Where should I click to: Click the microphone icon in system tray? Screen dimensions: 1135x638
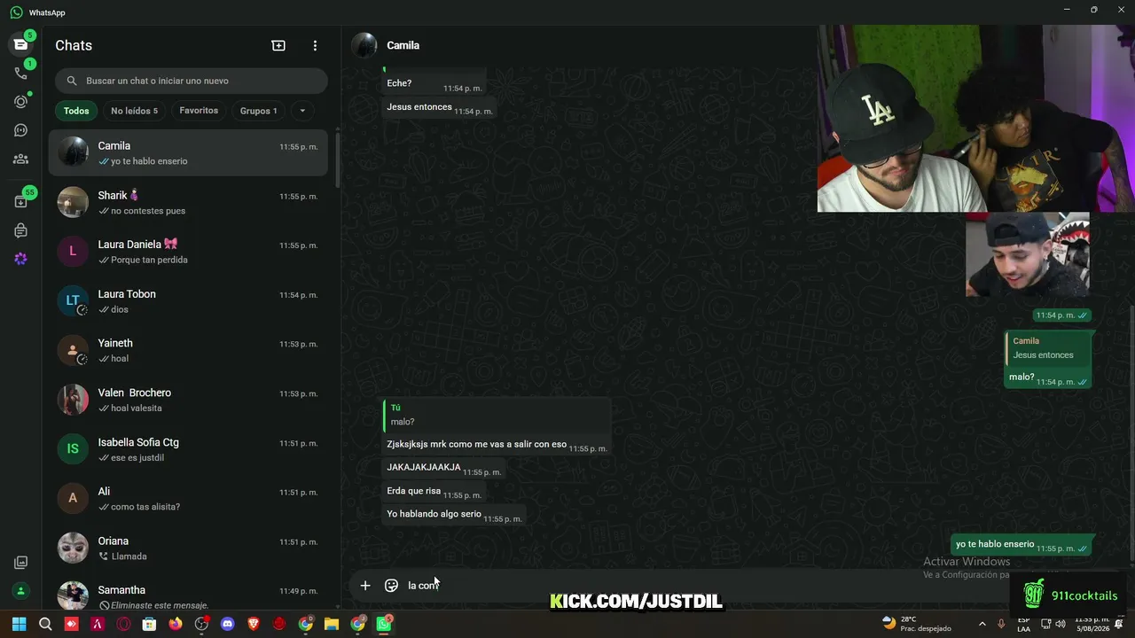click(x=1001, y=624)
